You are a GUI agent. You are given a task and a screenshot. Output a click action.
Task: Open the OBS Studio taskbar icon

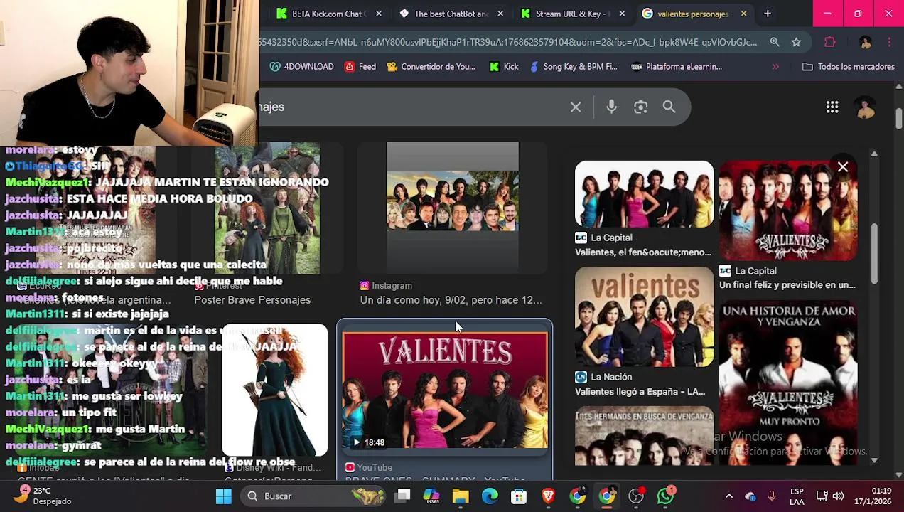[636, 496]
